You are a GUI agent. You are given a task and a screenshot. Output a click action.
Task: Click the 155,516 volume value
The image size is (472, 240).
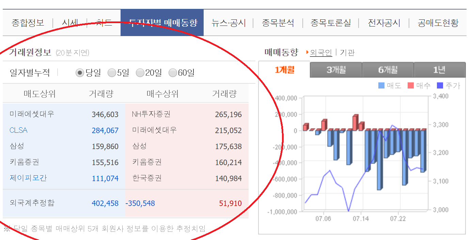click(x=105, y=163)
